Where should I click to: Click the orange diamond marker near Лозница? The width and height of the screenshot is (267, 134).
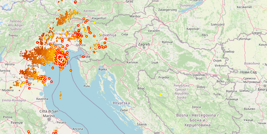[213, 102]
